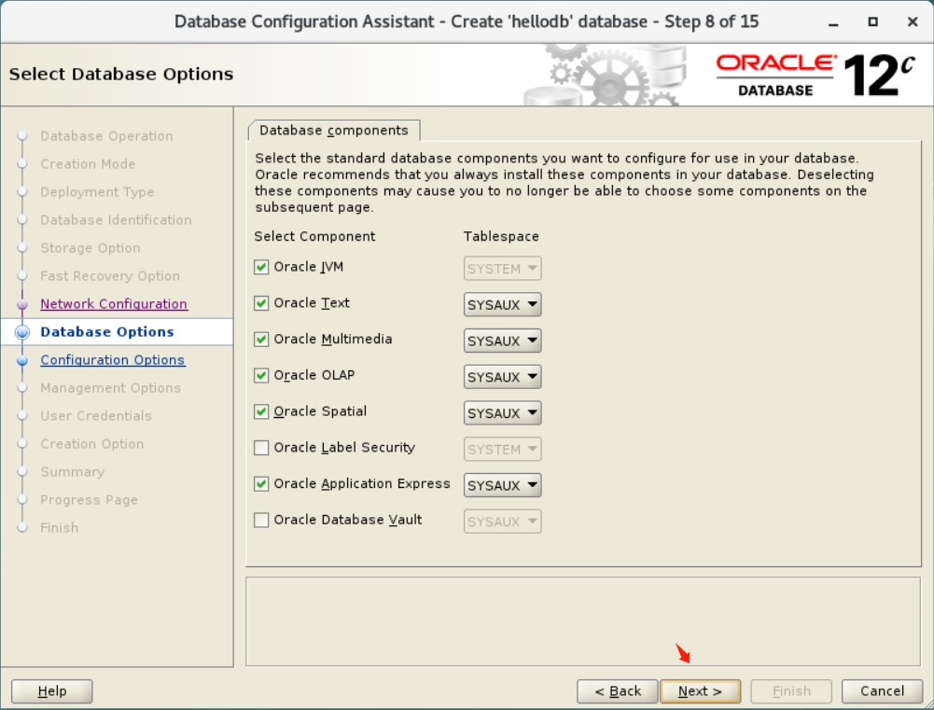Toggle Oracle Application Express checkbox
The height and width of the screenshot is (710, 934).
coord(261,483)
